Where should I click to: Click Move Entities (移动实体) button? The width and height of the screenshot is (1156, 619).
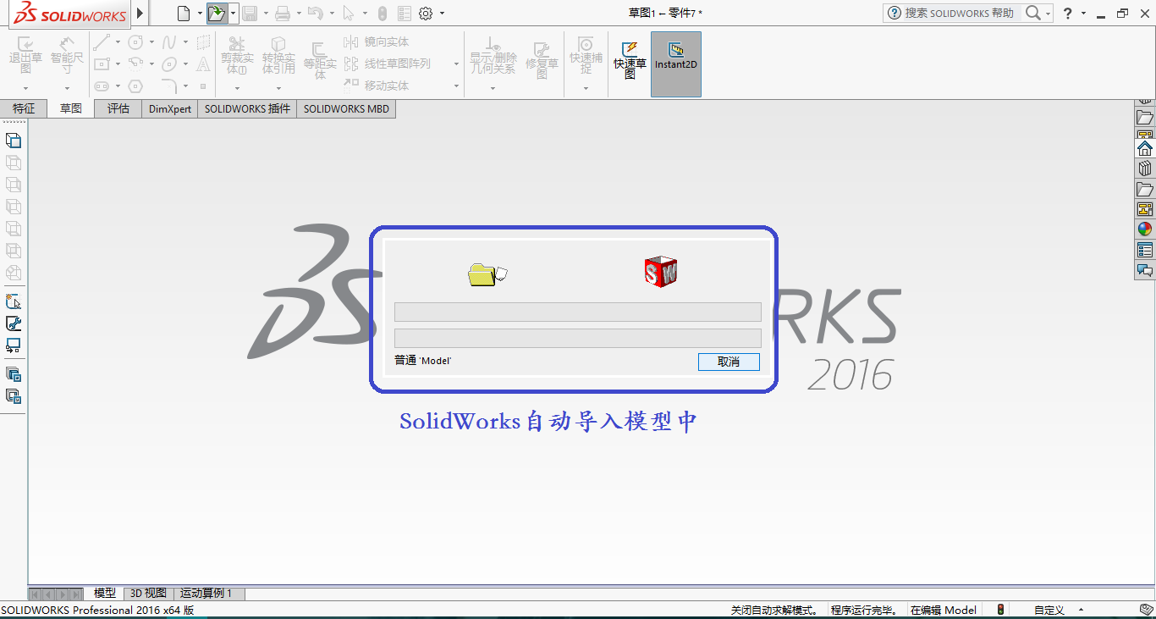(377, 86)
